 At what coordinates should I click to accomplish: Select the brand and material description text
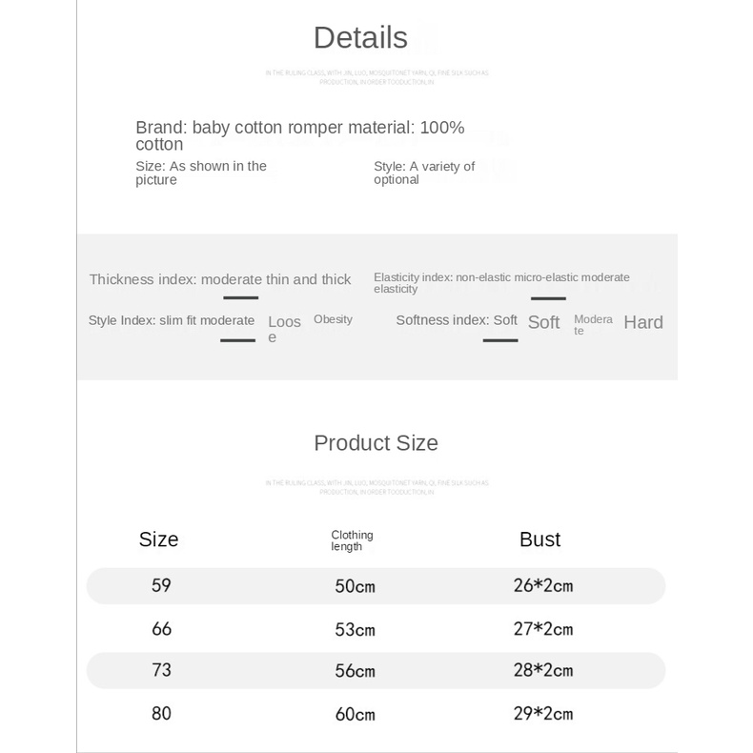pyautogui.click(x=299, y=135)
